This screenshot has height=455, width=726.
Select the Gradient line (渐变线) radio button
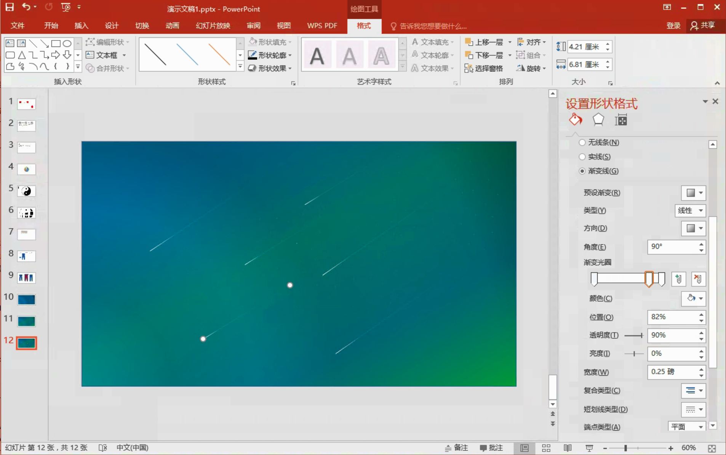tap(582, 171)
